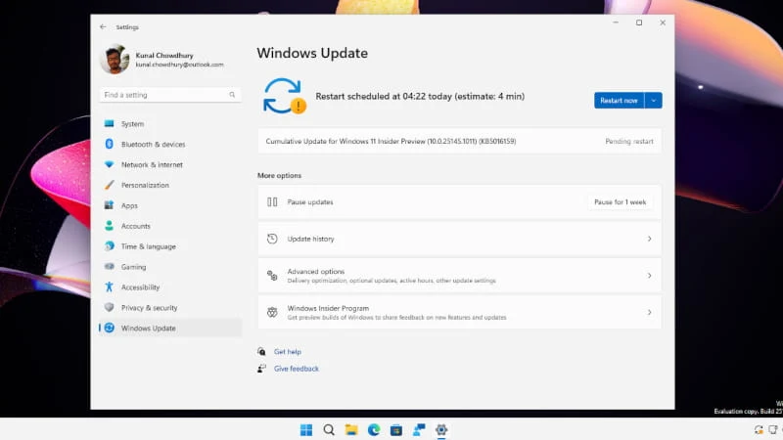
Task: Click the Find a setting search box
Action: coord(170,95)
